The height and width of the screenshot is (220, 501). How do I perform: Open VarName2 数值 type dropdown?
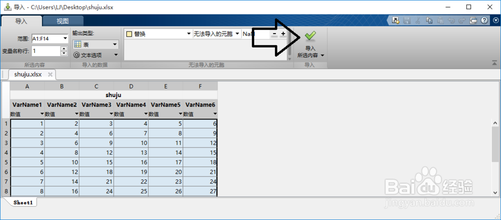pos(77,114)
